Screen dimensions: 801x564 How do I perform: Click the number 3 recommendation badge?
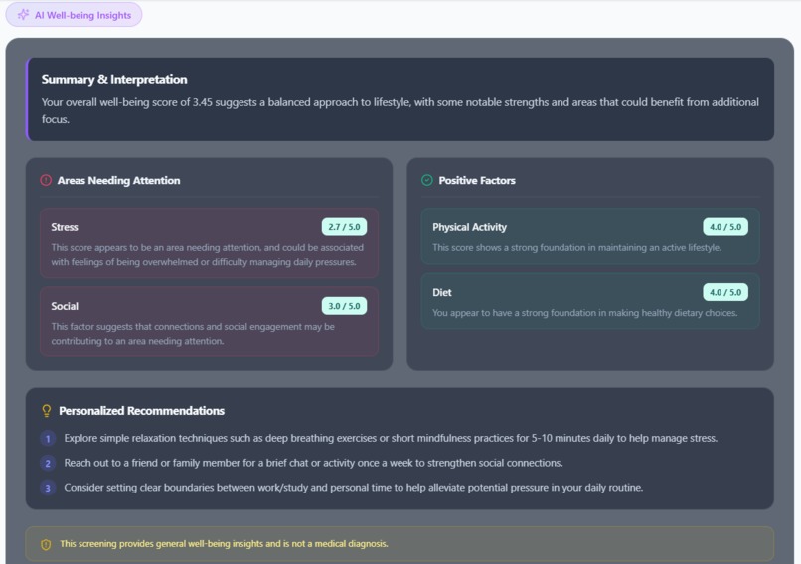point(48,488)
